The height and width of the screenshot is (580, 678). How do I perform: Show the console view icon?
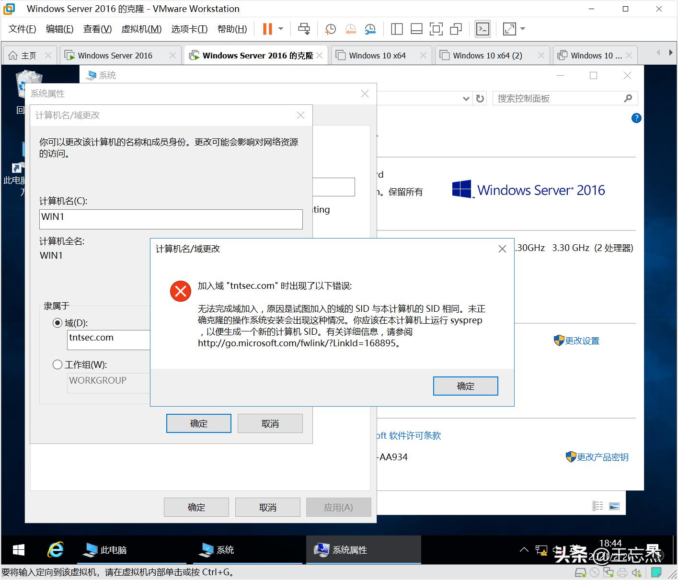click(x=483, y=29)
